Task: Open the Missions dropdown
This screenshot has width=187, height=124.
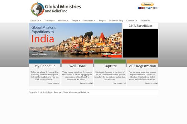Action: pos(63,20)
